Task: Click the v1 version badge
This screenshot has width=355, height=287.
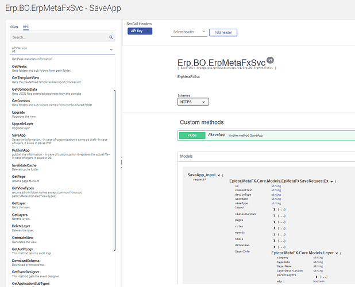Action: coord(270,60)
